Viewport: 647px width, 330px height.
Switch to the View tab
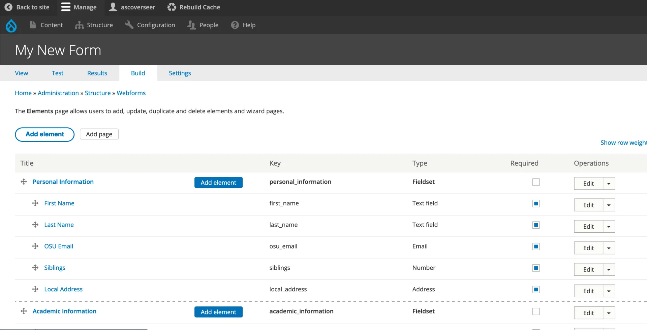pyautogui.click(x=22, y=73)
